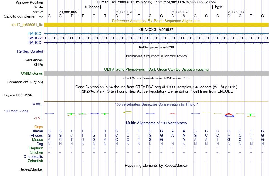Click the 'hg19' label beside scale bar
The width and height of the screenshot is (269, 176).
pyautogui.click(x=219, y=7)
